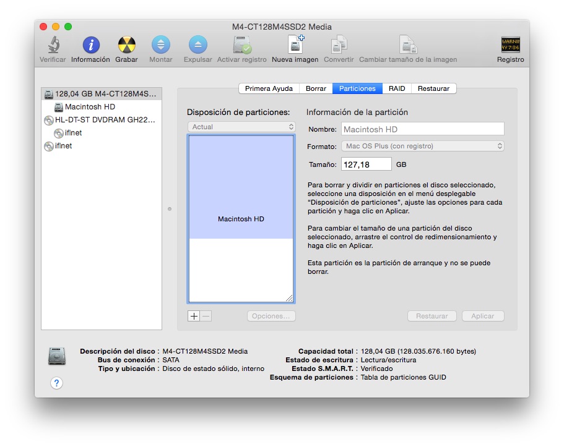
Task: Switch to Primera Ayuda tab
Action: click(x=269, y=88)
